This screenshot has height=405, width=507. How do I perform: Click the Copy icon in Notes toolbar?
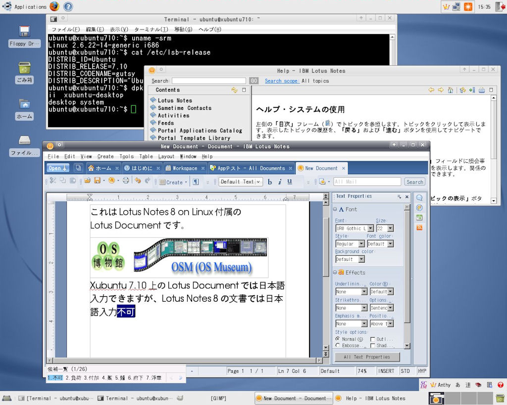(x=63, y=181)
